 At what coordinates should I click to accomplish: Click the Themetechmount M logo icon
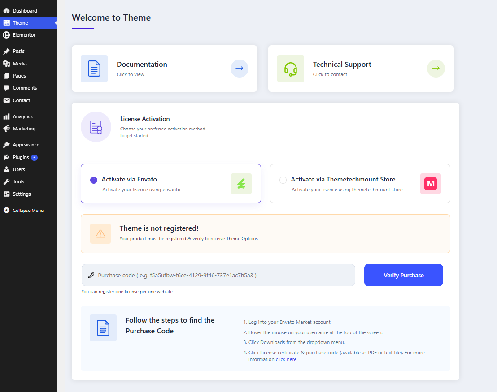point(431,184)
